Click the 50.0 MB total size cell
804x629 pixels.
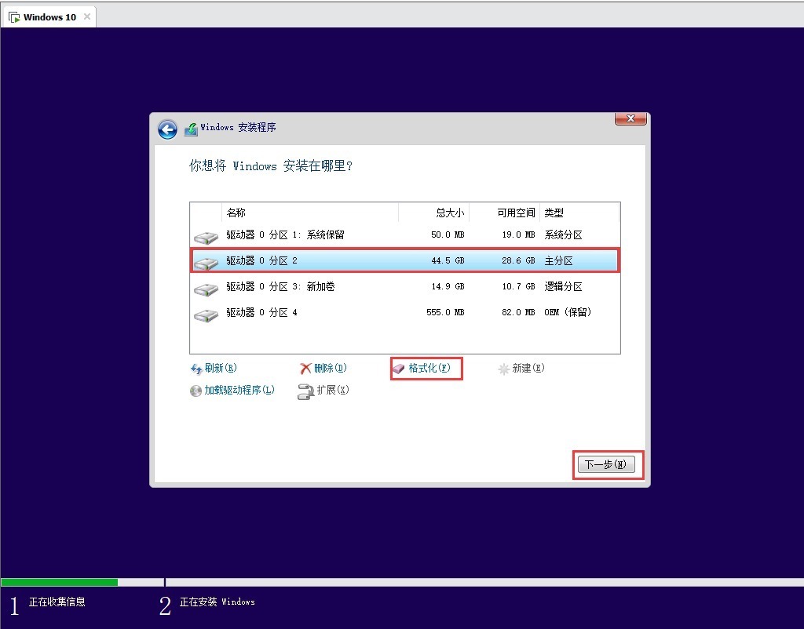coord(448,235)
